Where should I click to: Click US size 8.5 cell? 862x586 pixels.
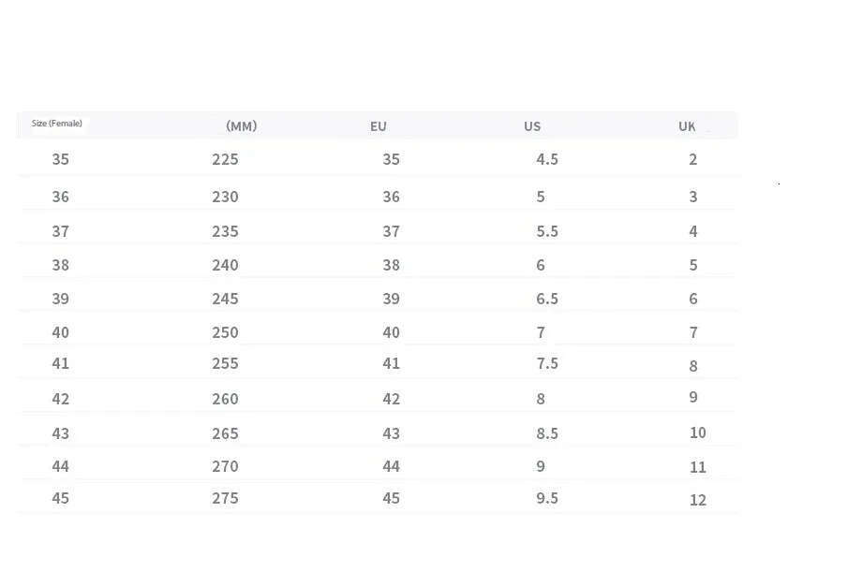pos(547,434)
